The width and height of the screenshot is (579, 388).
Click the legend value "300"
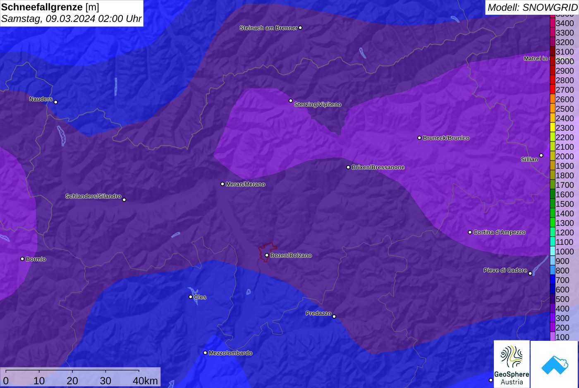coord(562,318)
